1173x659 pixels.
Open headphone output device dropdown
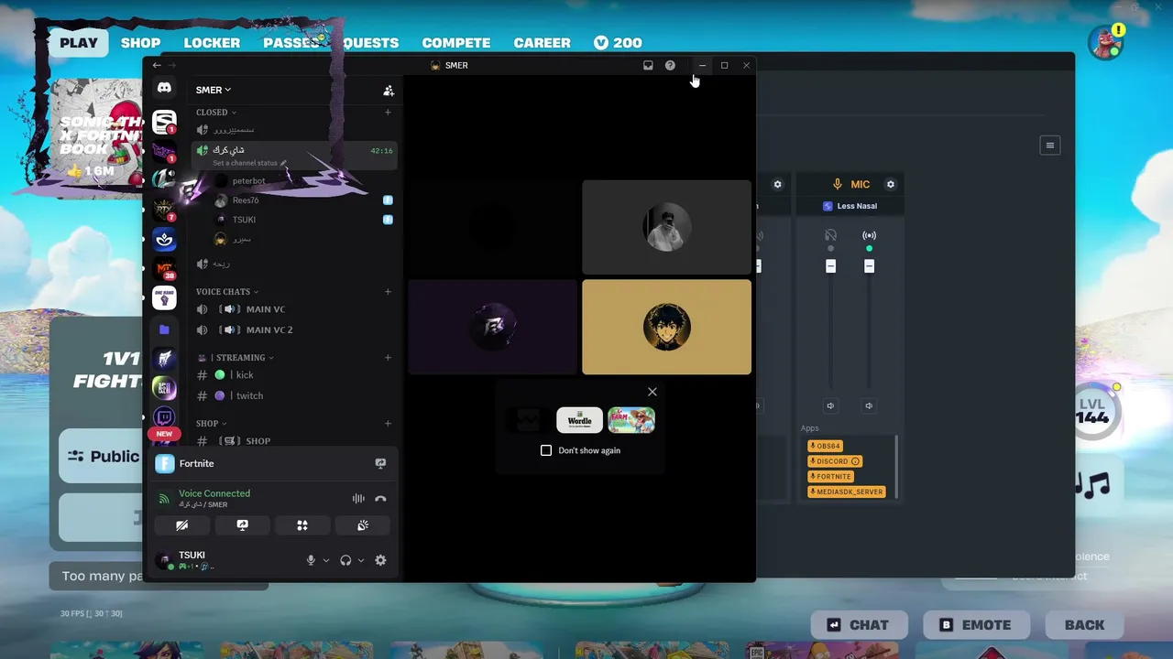coord(361,560)
